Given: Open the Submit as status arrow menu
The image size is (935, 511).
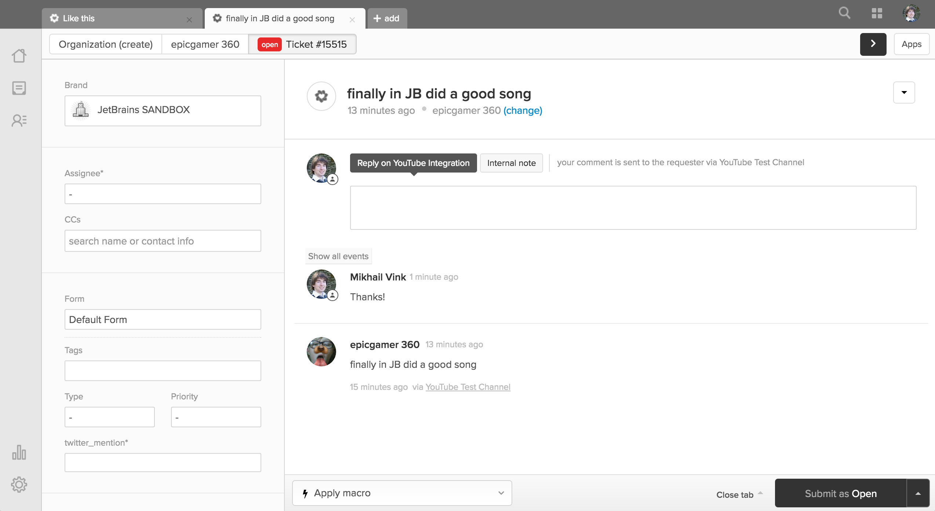Looking at the screenshot, I should (918, 493).
